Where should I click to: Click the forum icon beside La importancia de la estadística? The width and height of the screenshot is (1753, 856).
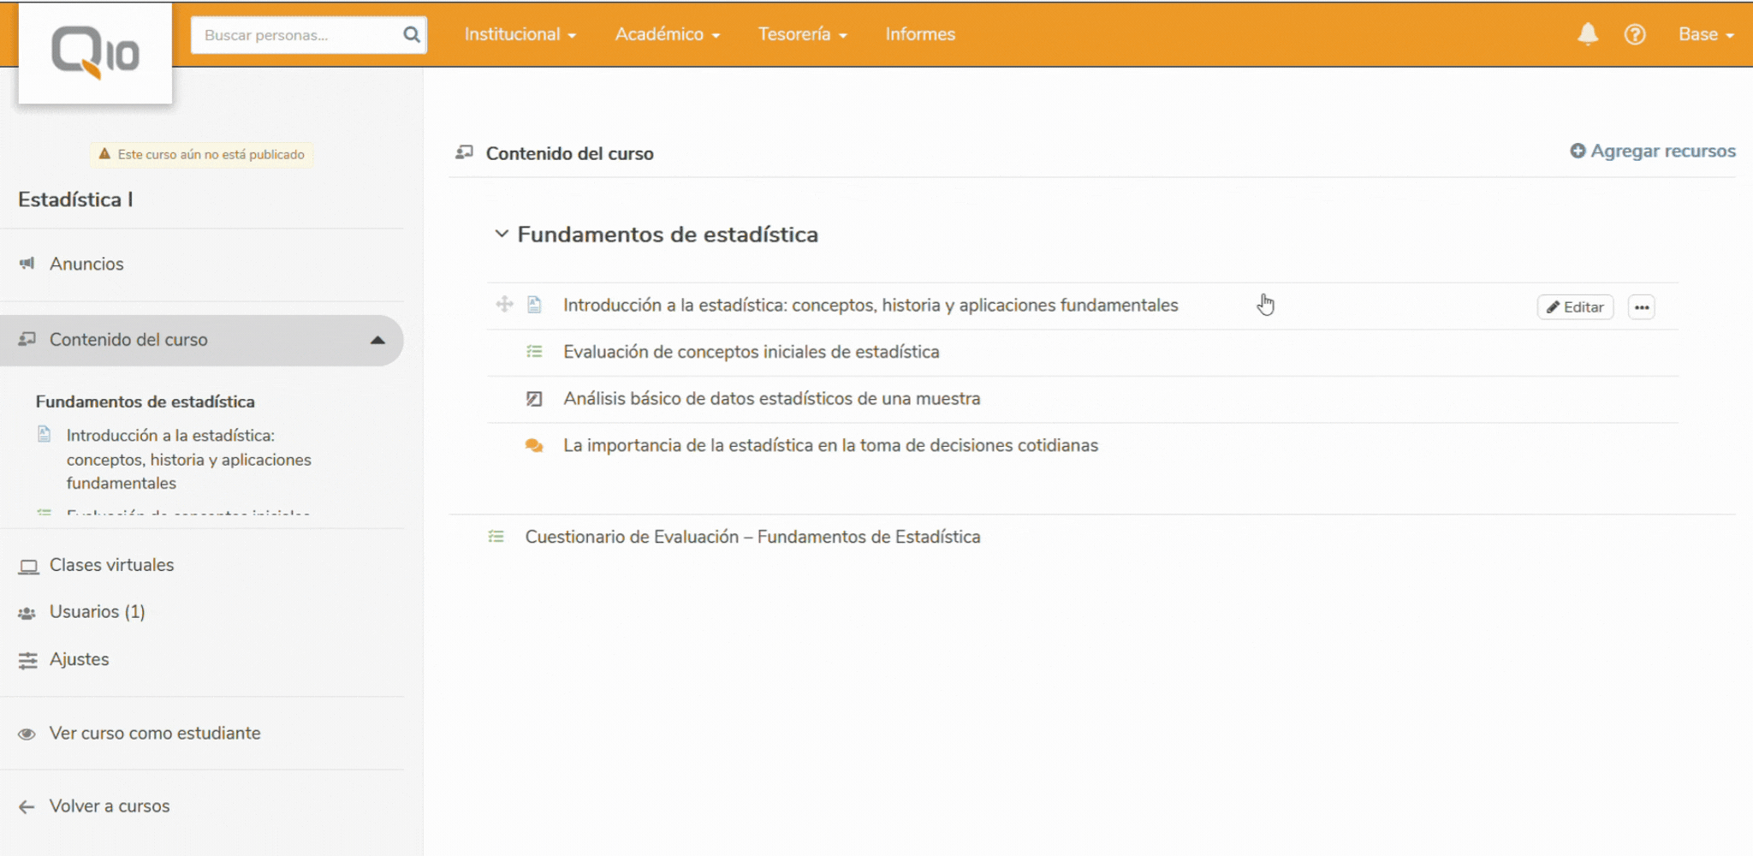[533, 445]
